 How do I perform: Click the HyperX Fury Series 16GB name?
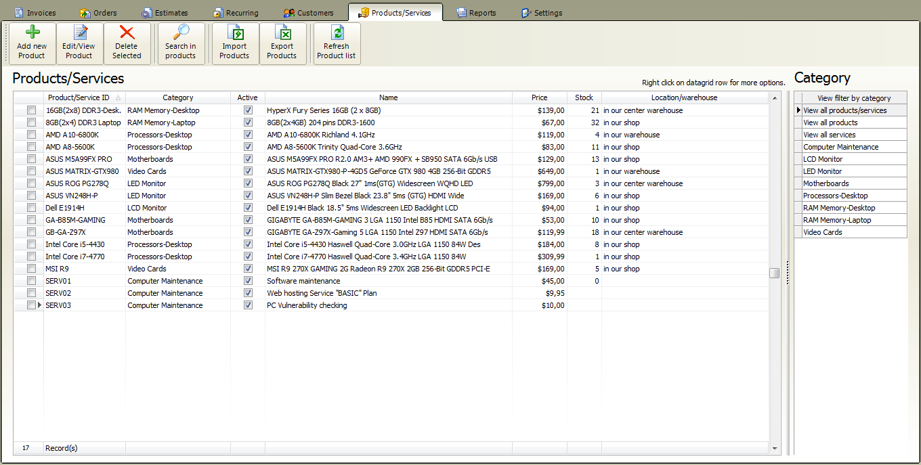tap(389, 110)
